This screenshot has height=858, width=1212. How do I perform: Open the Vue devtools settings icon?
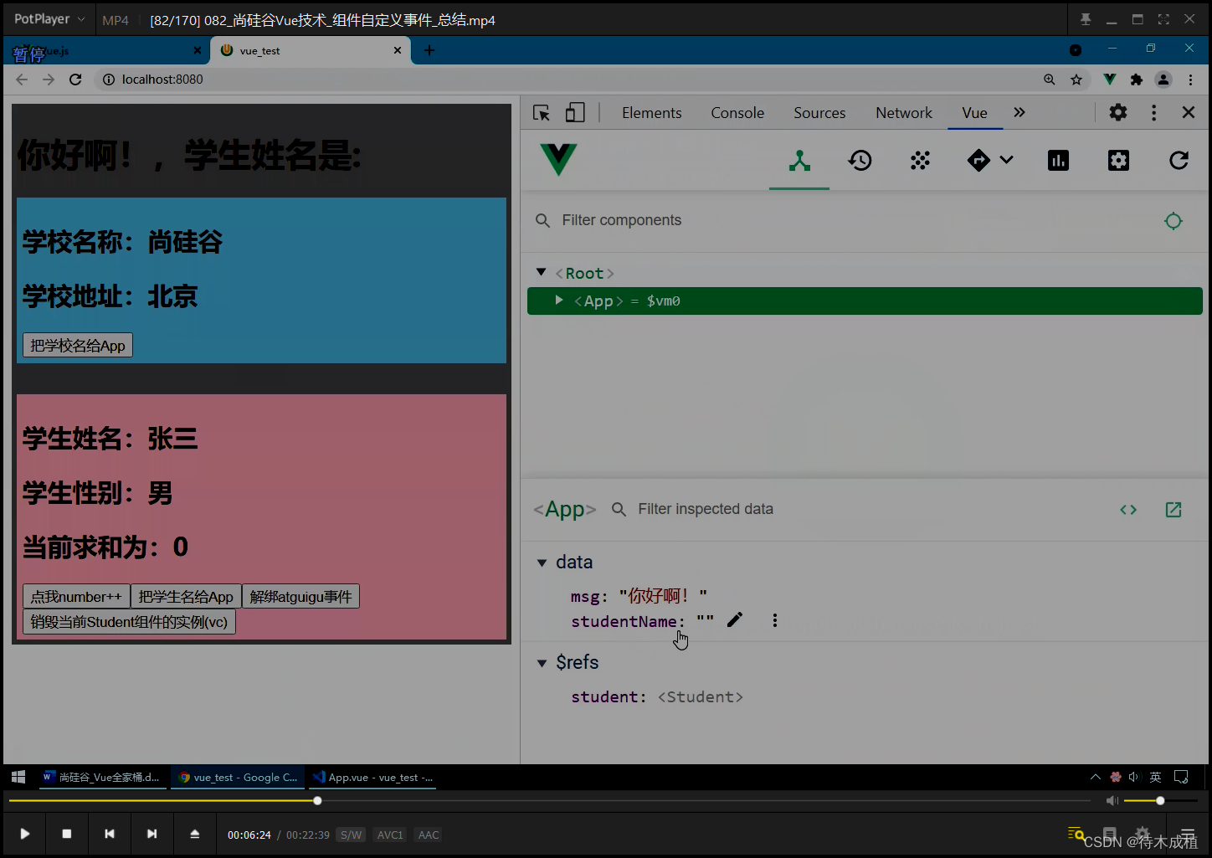coord(1118,161)
